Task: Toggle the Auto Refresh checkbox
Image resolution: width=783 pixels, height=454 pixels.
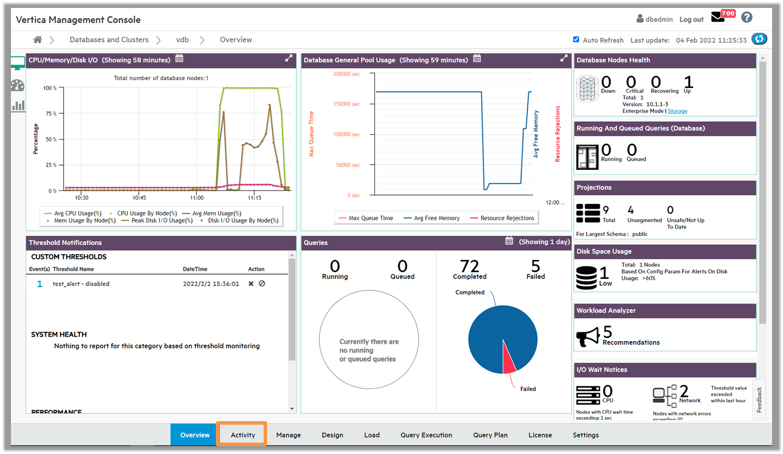Action: [576, 40]
